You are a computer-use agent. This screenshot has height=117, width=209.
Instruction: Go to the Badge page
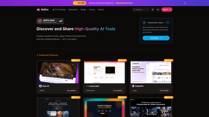click(x=83, y=9)
